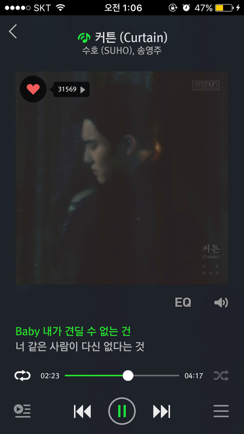This screenshot has height=434, width=244.
Task: Open artist page 수호 (SUHO), 송영주
Action: (122, 51)
